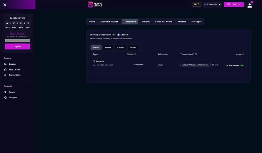Open Live Dealer from the sidebar
Image resolution: width=262 pixels, height=153 pixels.
[x=15, y=70]
